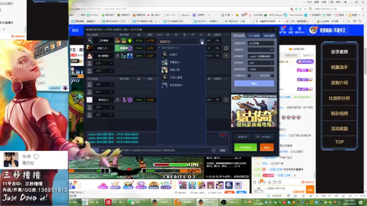Viewport: 367px width, 206px height.
Task: Toggle the auto start checkbox
Action: (x=272, y=76)
